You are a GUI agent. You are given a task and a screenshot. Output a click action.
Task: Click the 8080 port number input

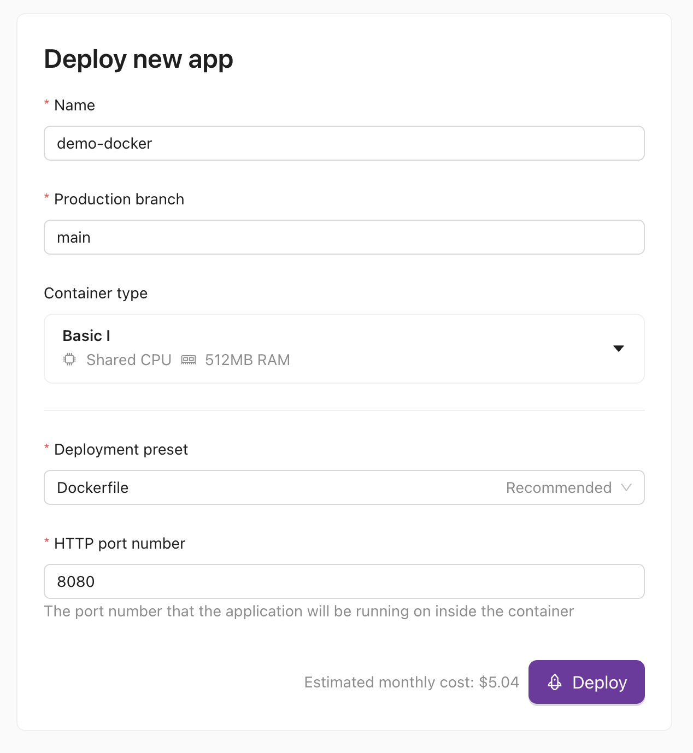pos(344,581)
